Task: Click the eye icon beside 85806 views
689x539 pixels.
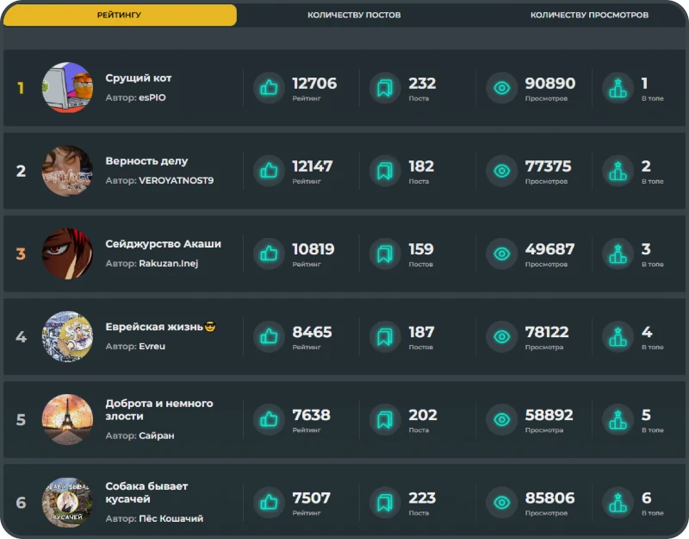Action: [x=502, y=503]
